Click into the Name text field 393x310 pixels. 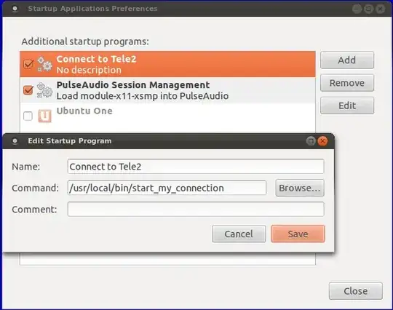pos(196,167)
